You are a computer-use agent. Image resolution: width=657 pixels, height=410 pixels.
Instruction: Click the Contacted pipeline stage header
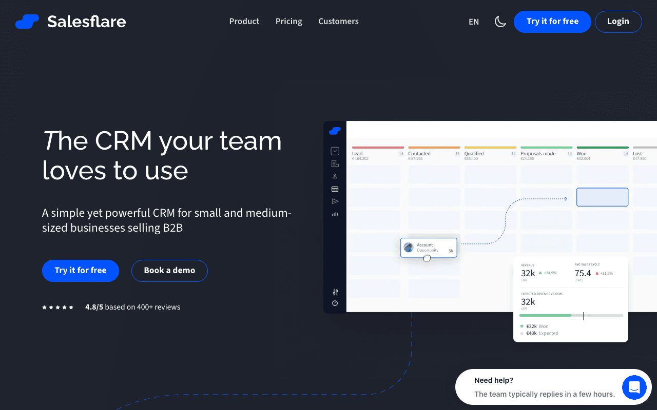[419, 154]
